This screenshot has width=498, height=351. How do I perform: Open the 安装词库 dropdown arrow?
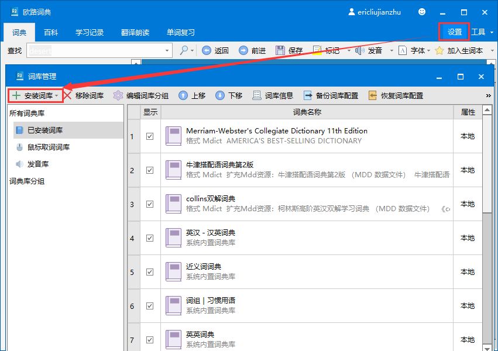click(x=57, y=96)
